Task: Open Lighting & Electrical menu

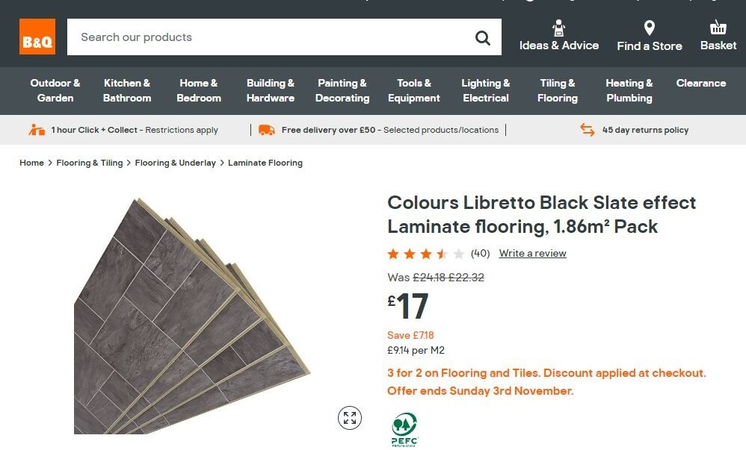Action: pyautogui.click(x=486, y=90)
